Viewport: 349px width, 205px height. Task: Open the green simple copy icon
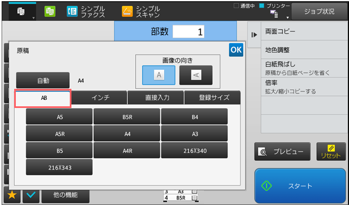point(50,11)
